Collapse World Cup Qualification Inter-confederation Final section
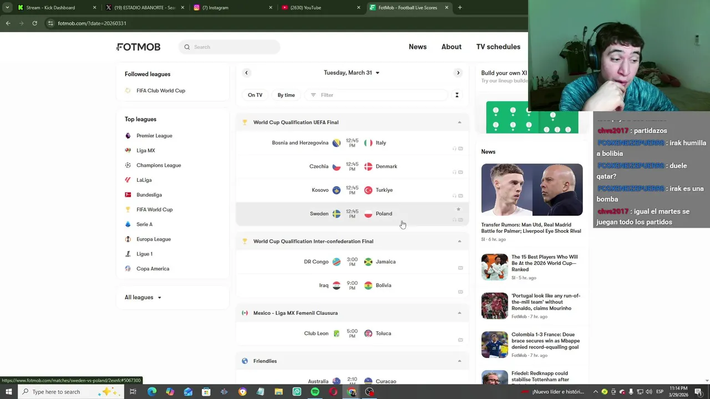The height and width of the screenshot is (399, 710). [459, 241]
